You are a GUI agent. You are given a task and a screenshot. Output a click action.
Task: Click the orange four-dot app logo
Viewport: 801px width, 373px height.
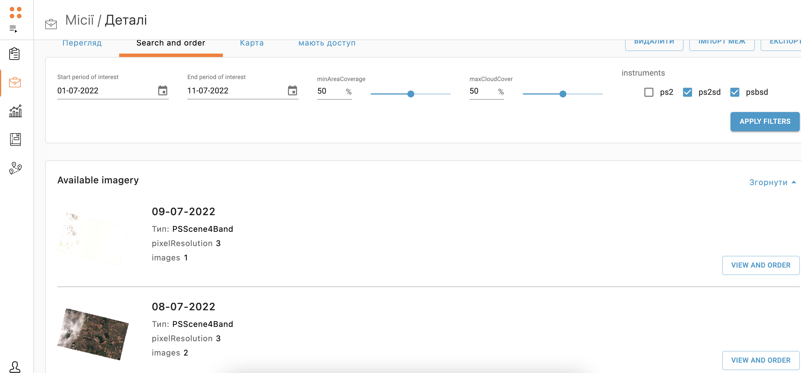click(15, 13)
